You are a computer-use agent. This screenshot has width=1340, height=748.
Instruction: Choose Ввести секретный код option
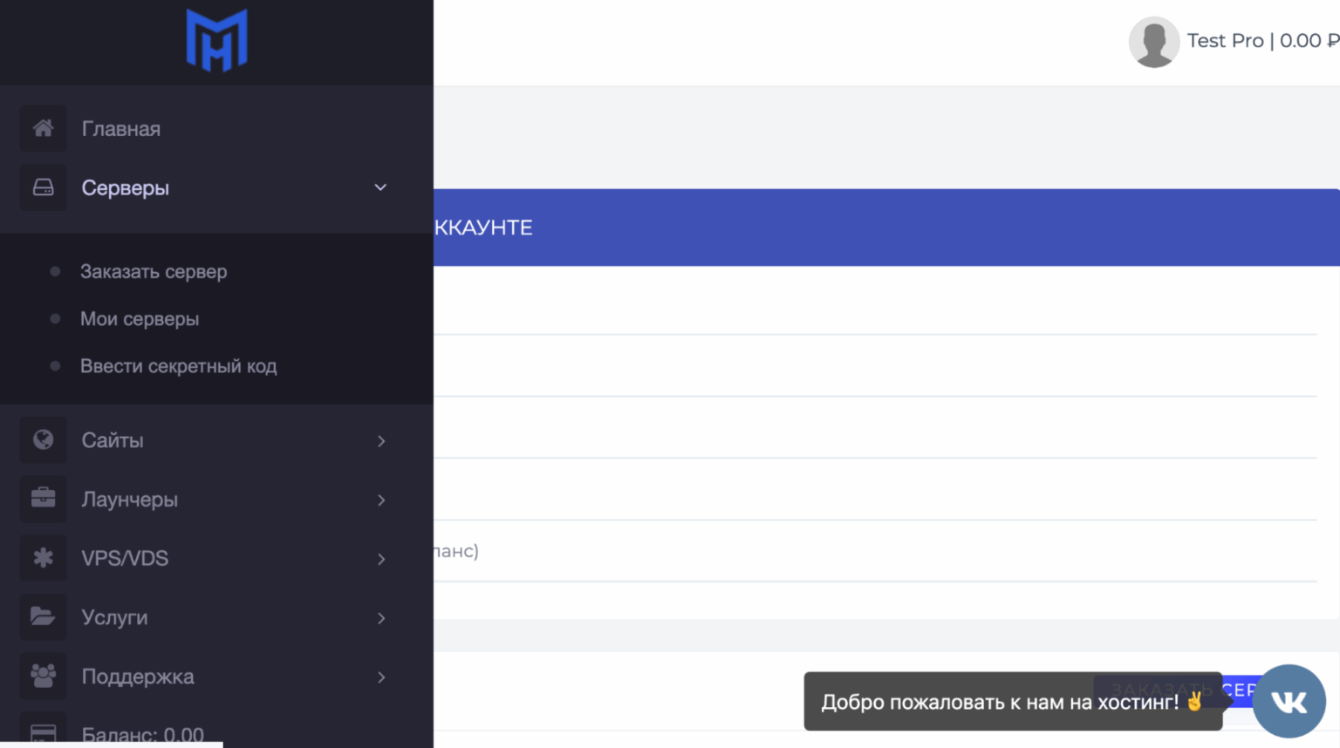tap(180, 365)
